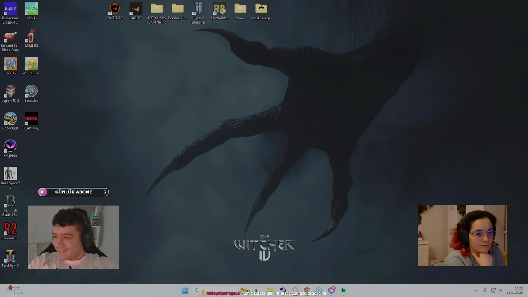Open the weather widget showing 3°C
Screen dimensions: 528x297
15,290
